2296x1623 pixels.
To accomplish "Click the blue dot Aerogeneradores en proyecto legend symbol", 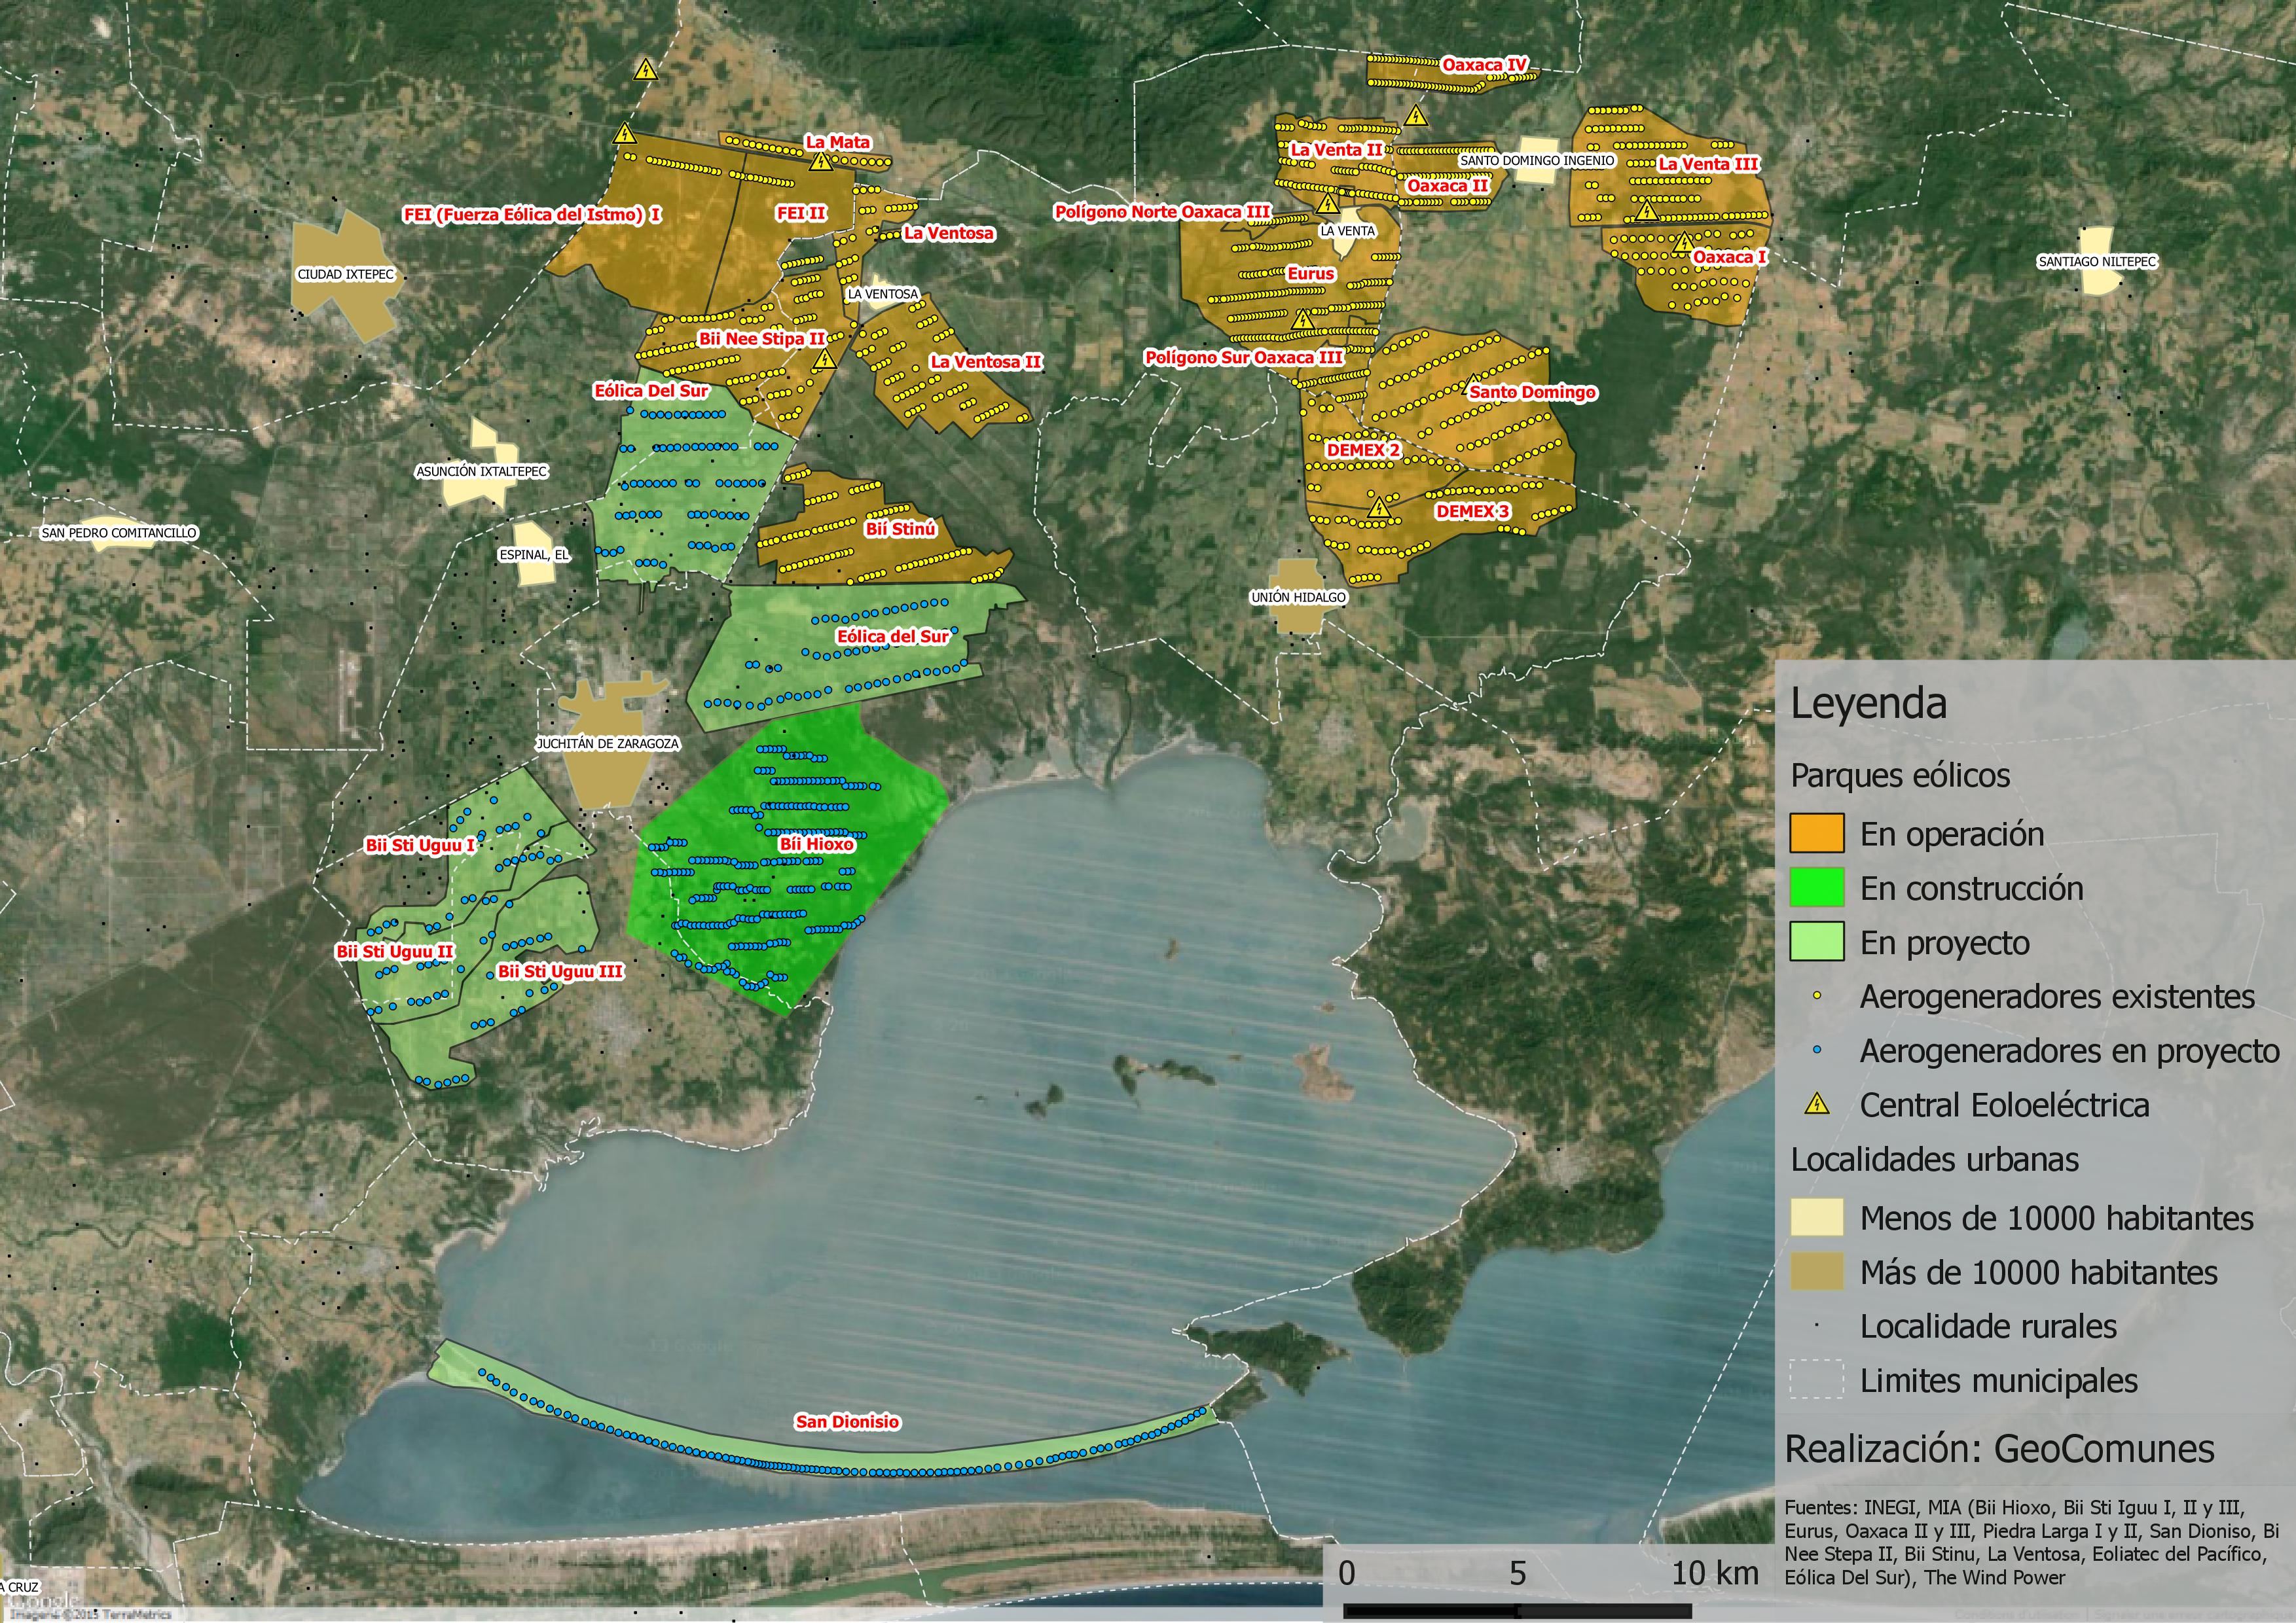I will [1817, 1050].
